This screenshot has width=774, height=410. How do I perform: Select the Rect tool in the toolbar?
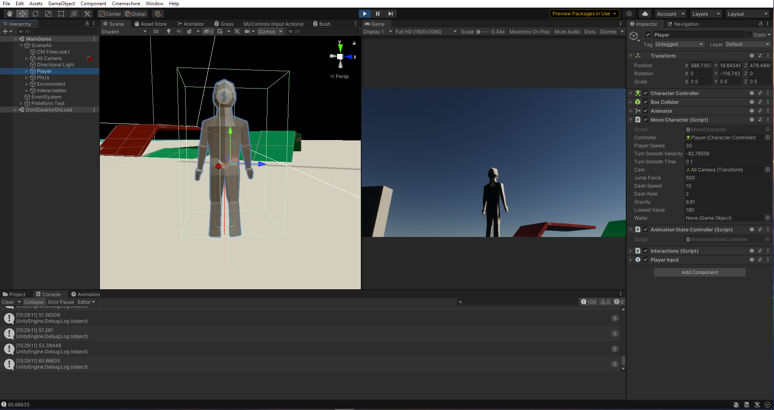(x=61, y=14)
